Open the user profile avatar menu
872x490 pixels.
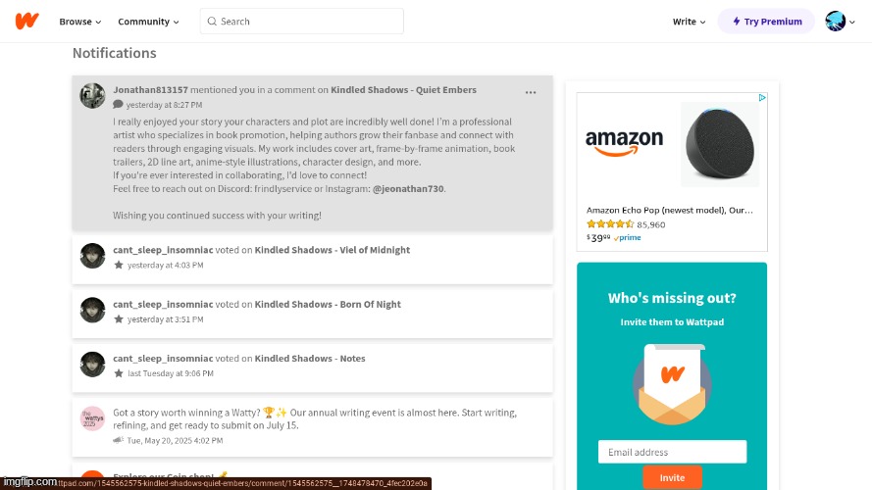840,22
